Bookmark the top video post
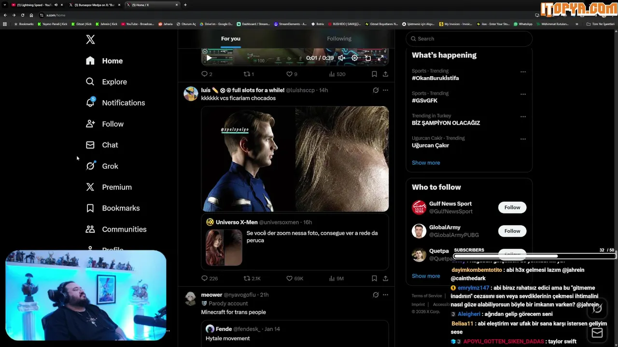Screen dimensions: 618x347 pyautogui.click(x=374, y=74)
